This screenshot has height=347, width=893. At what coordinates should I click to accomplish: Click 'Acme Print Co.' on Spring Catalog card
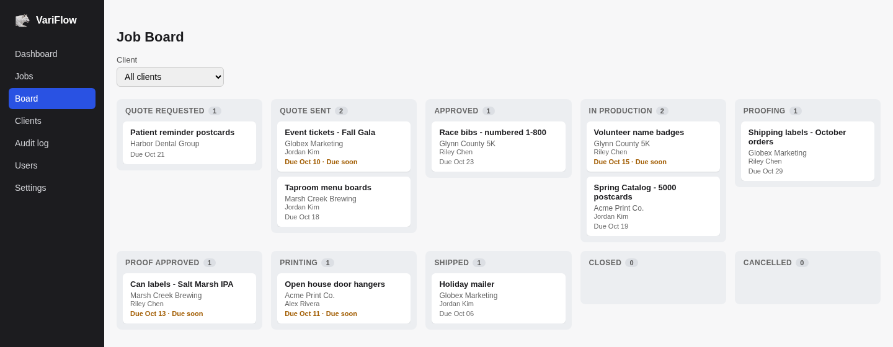coord(619,208)
